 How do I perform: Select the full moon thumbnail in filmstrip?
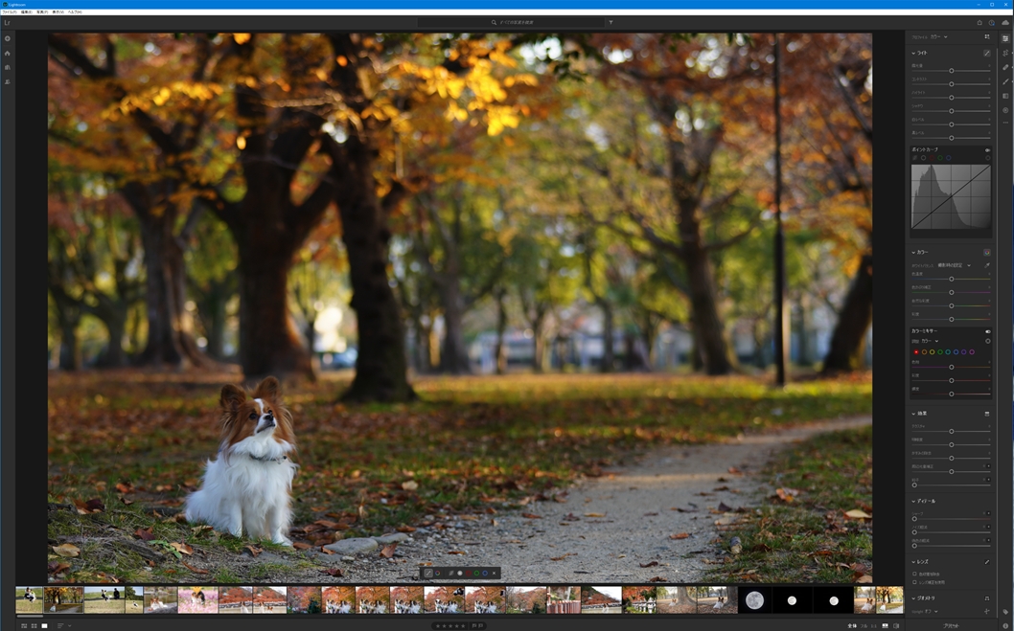pyautogui.click(x=754, y=600)
